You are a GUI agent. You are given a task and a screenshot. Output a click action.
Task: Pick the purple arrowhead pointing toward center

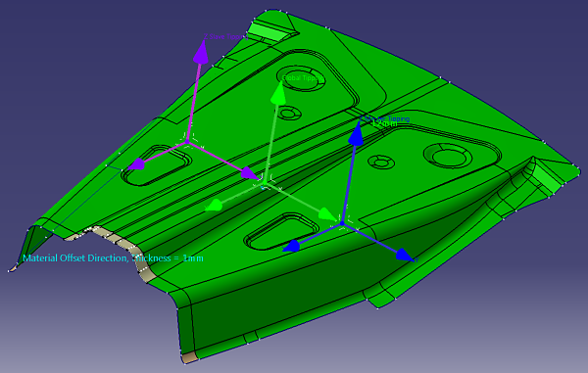click(249, 173)
